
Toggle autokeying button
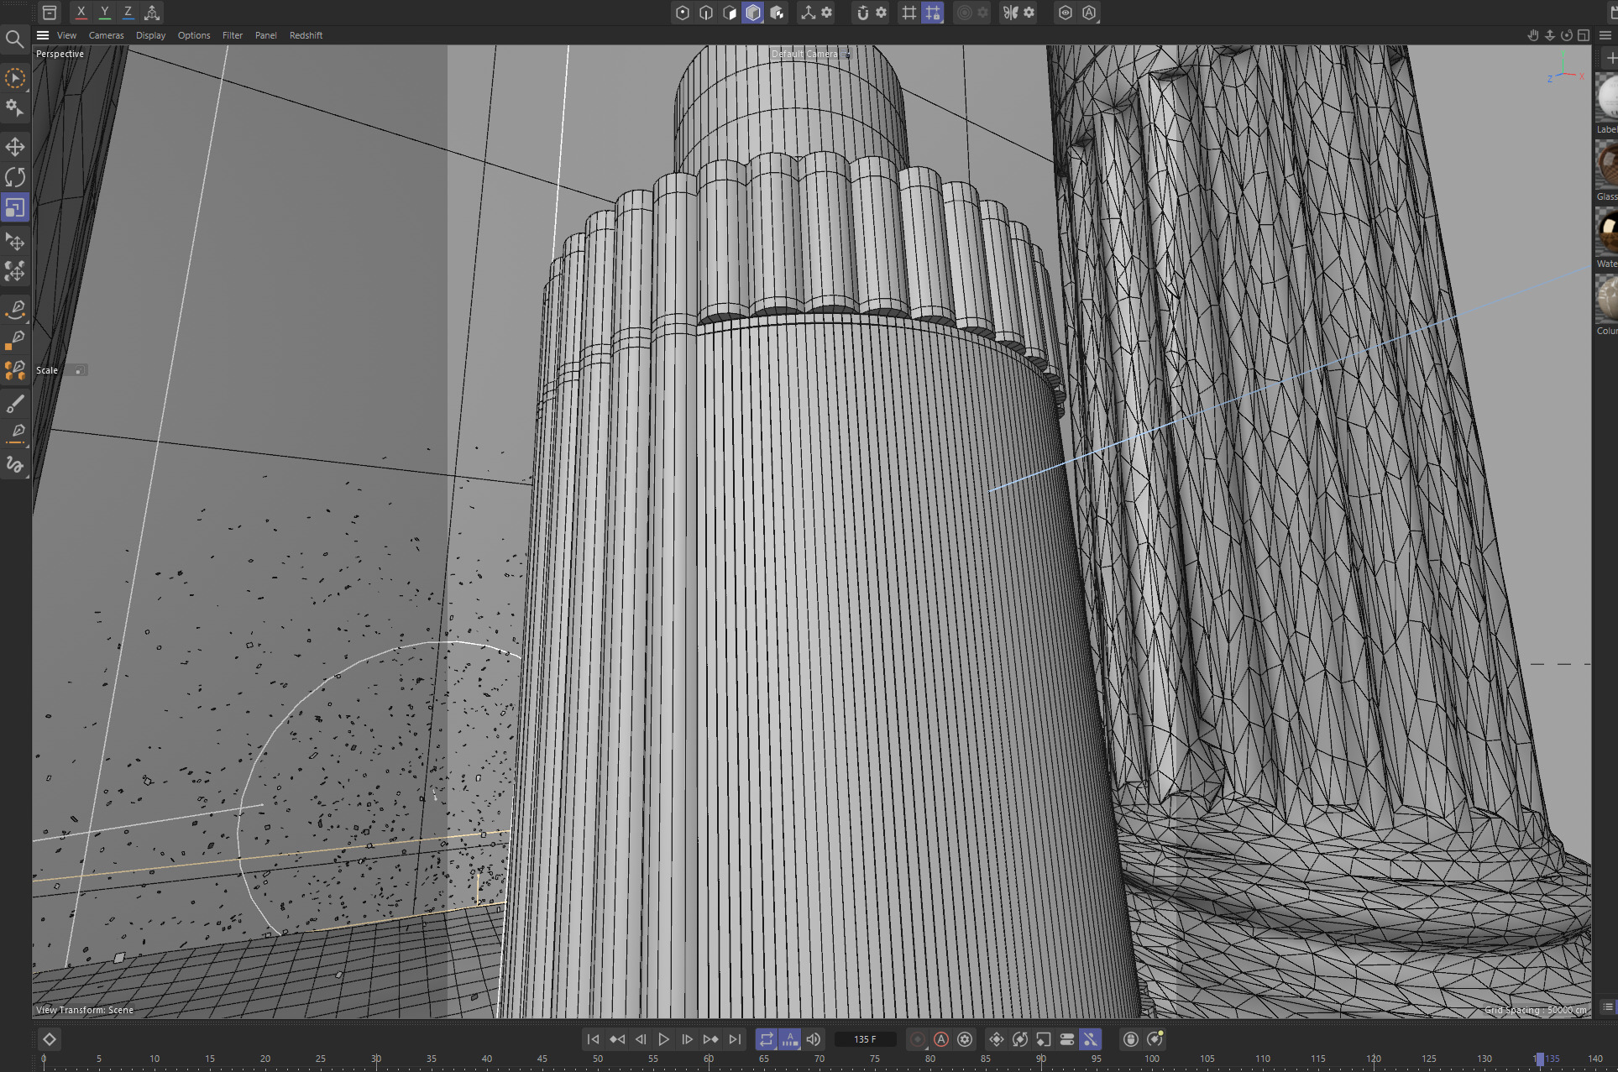(941, 1039)
